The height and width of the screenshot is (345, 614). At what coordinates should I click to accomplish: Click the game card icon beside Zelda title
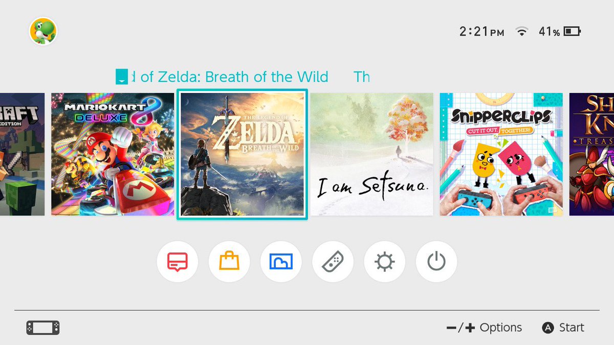tap(121, 76)
